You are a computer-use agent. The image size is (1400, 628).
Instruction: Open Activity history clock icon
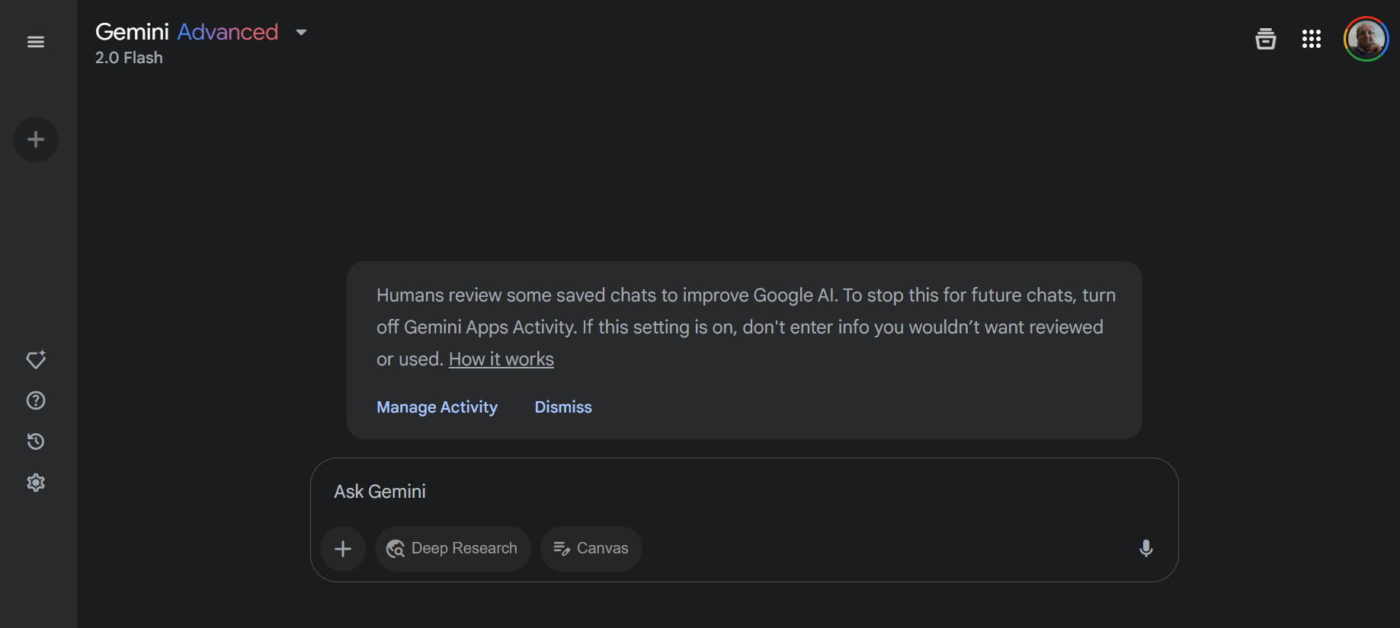(x=36, y=442)
